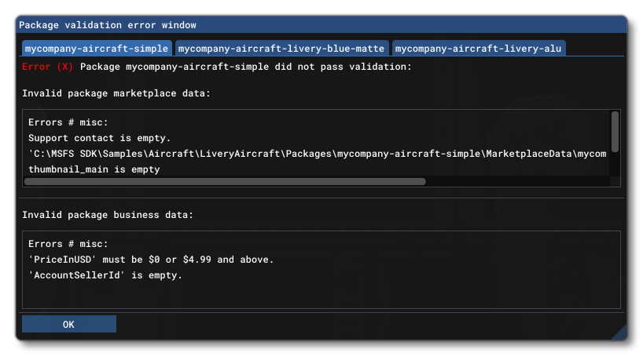This screenshot has width=643, height=356.
Task: Click the marketplace data horizontal scrollbar
Action: tap(225, 182)
